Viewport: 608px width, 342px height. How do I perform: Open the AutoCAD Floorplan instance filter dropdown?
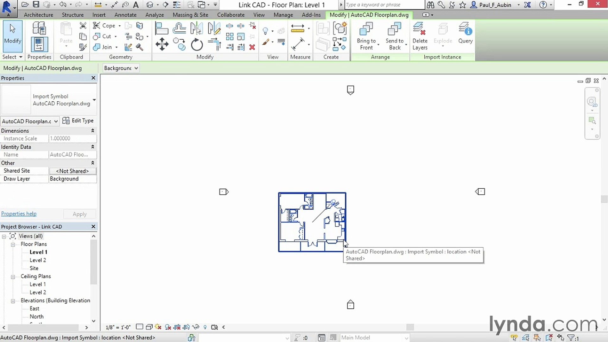(x=30, y=121)
